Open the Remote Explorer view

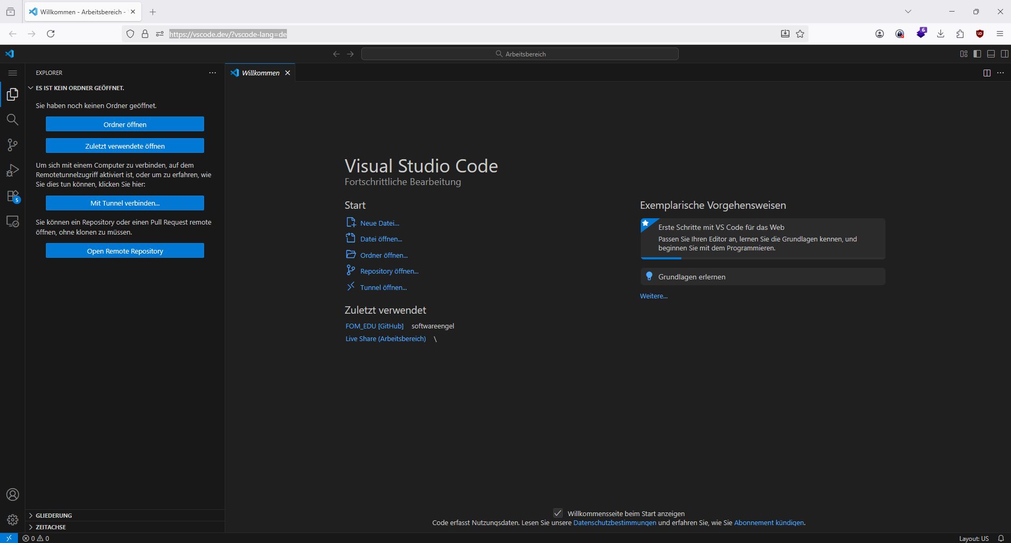tap(12, 221)
